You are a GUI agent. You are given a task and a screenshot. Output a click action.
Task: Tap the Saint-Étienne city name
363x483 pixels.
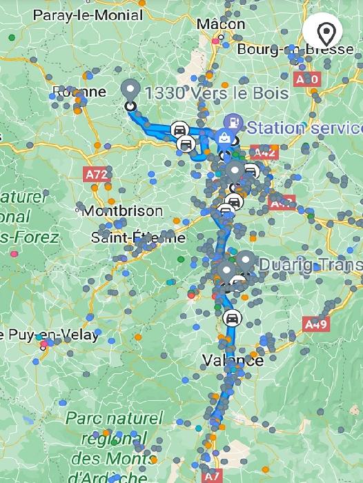(x=138, y=237)
